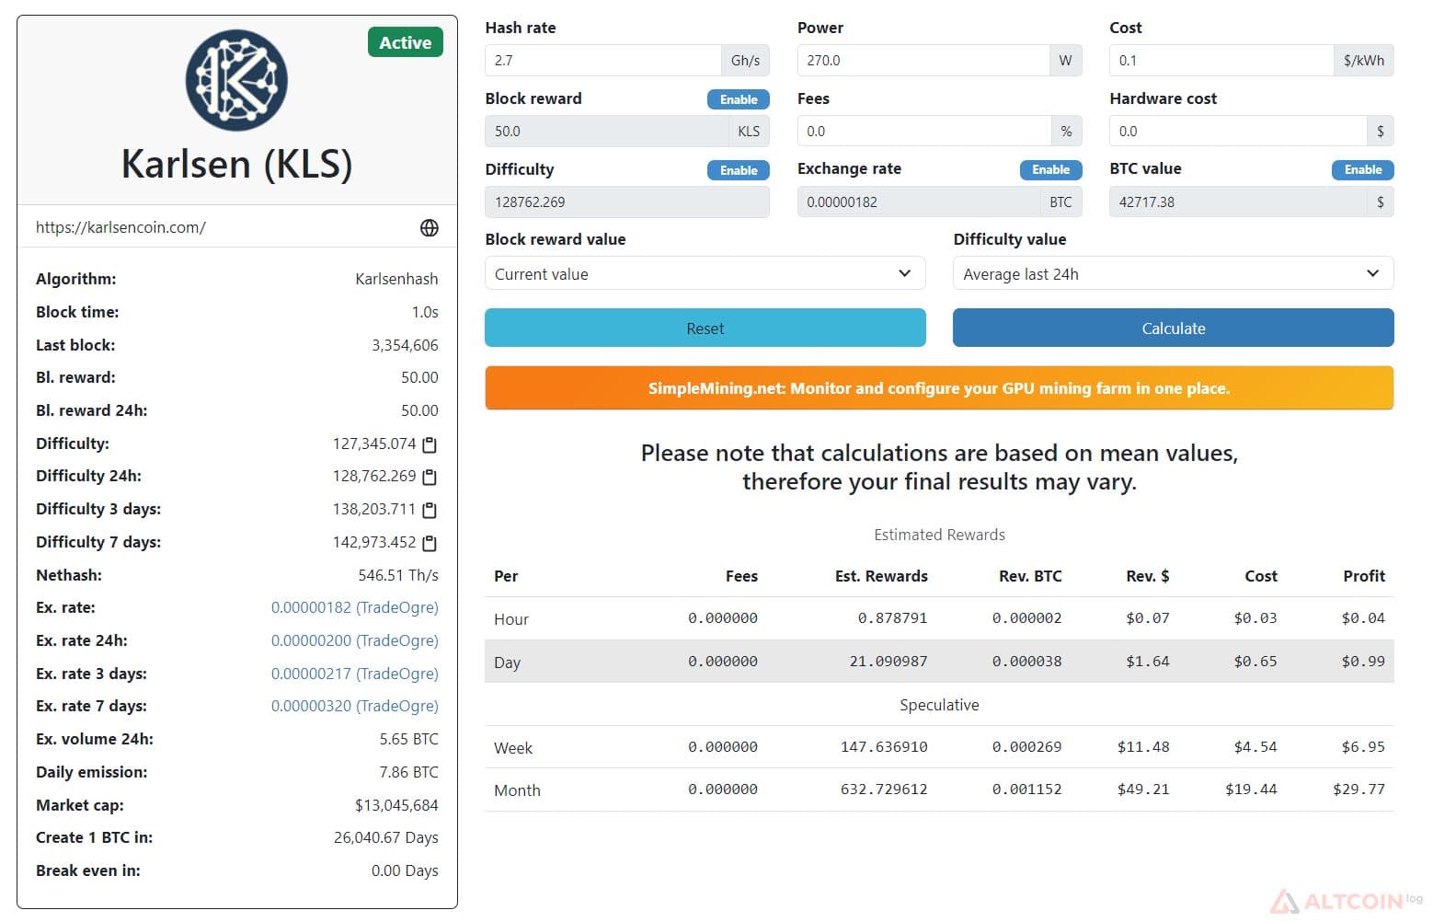Focus the Power input field

click(923, 61)
